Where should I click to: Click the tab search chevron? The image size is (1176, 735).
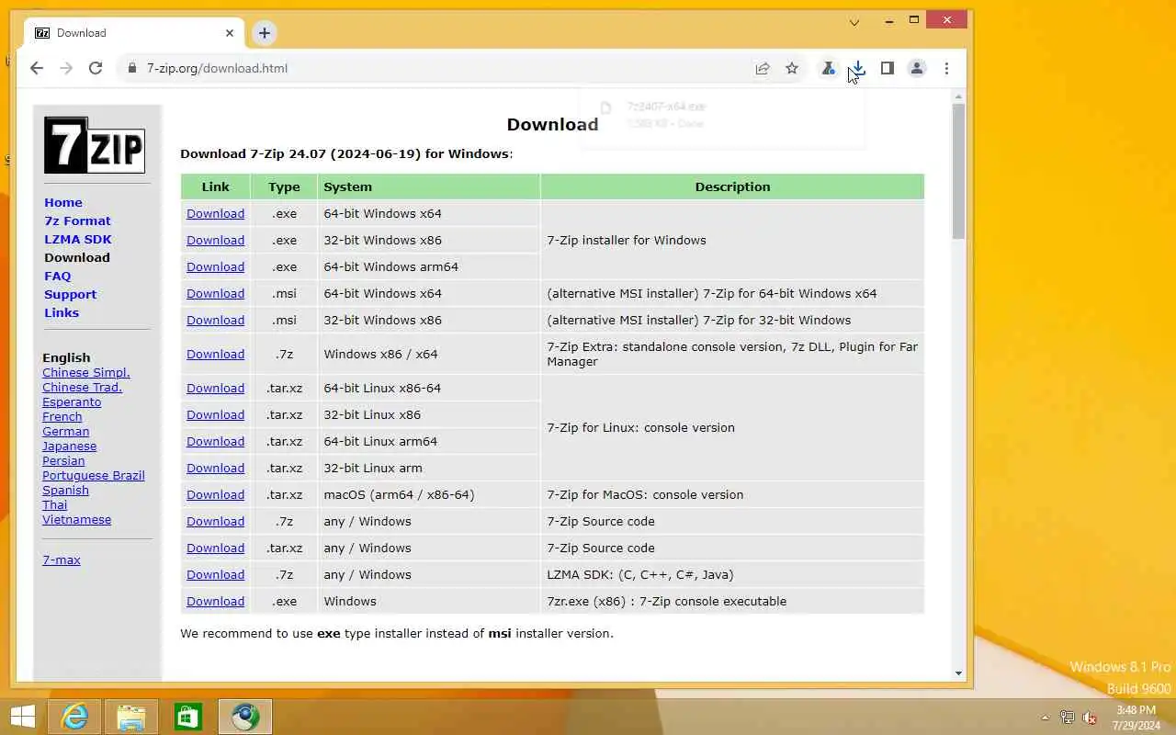[x=854, y=22]
